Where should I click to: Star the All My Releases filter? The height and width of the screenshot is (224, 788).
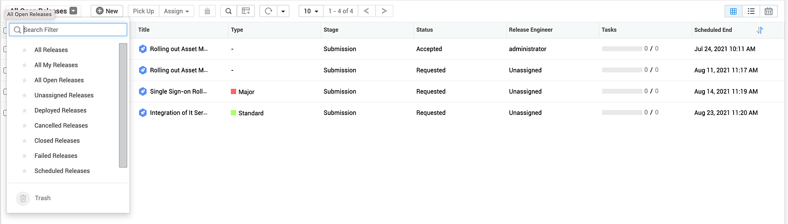click(24, 65)
